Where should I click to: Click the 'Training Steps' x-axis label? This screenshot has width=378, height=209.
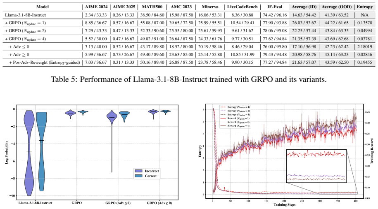pyautogui.click(x=285, y=205)
